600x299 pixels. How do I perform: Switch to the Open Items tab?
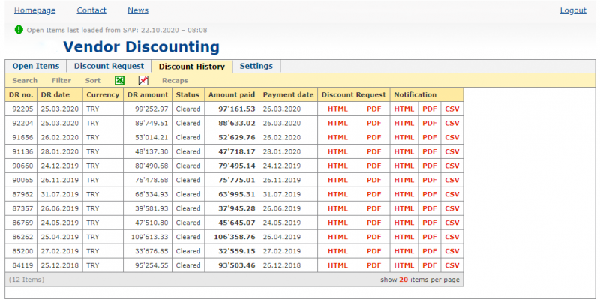[36, 66]
